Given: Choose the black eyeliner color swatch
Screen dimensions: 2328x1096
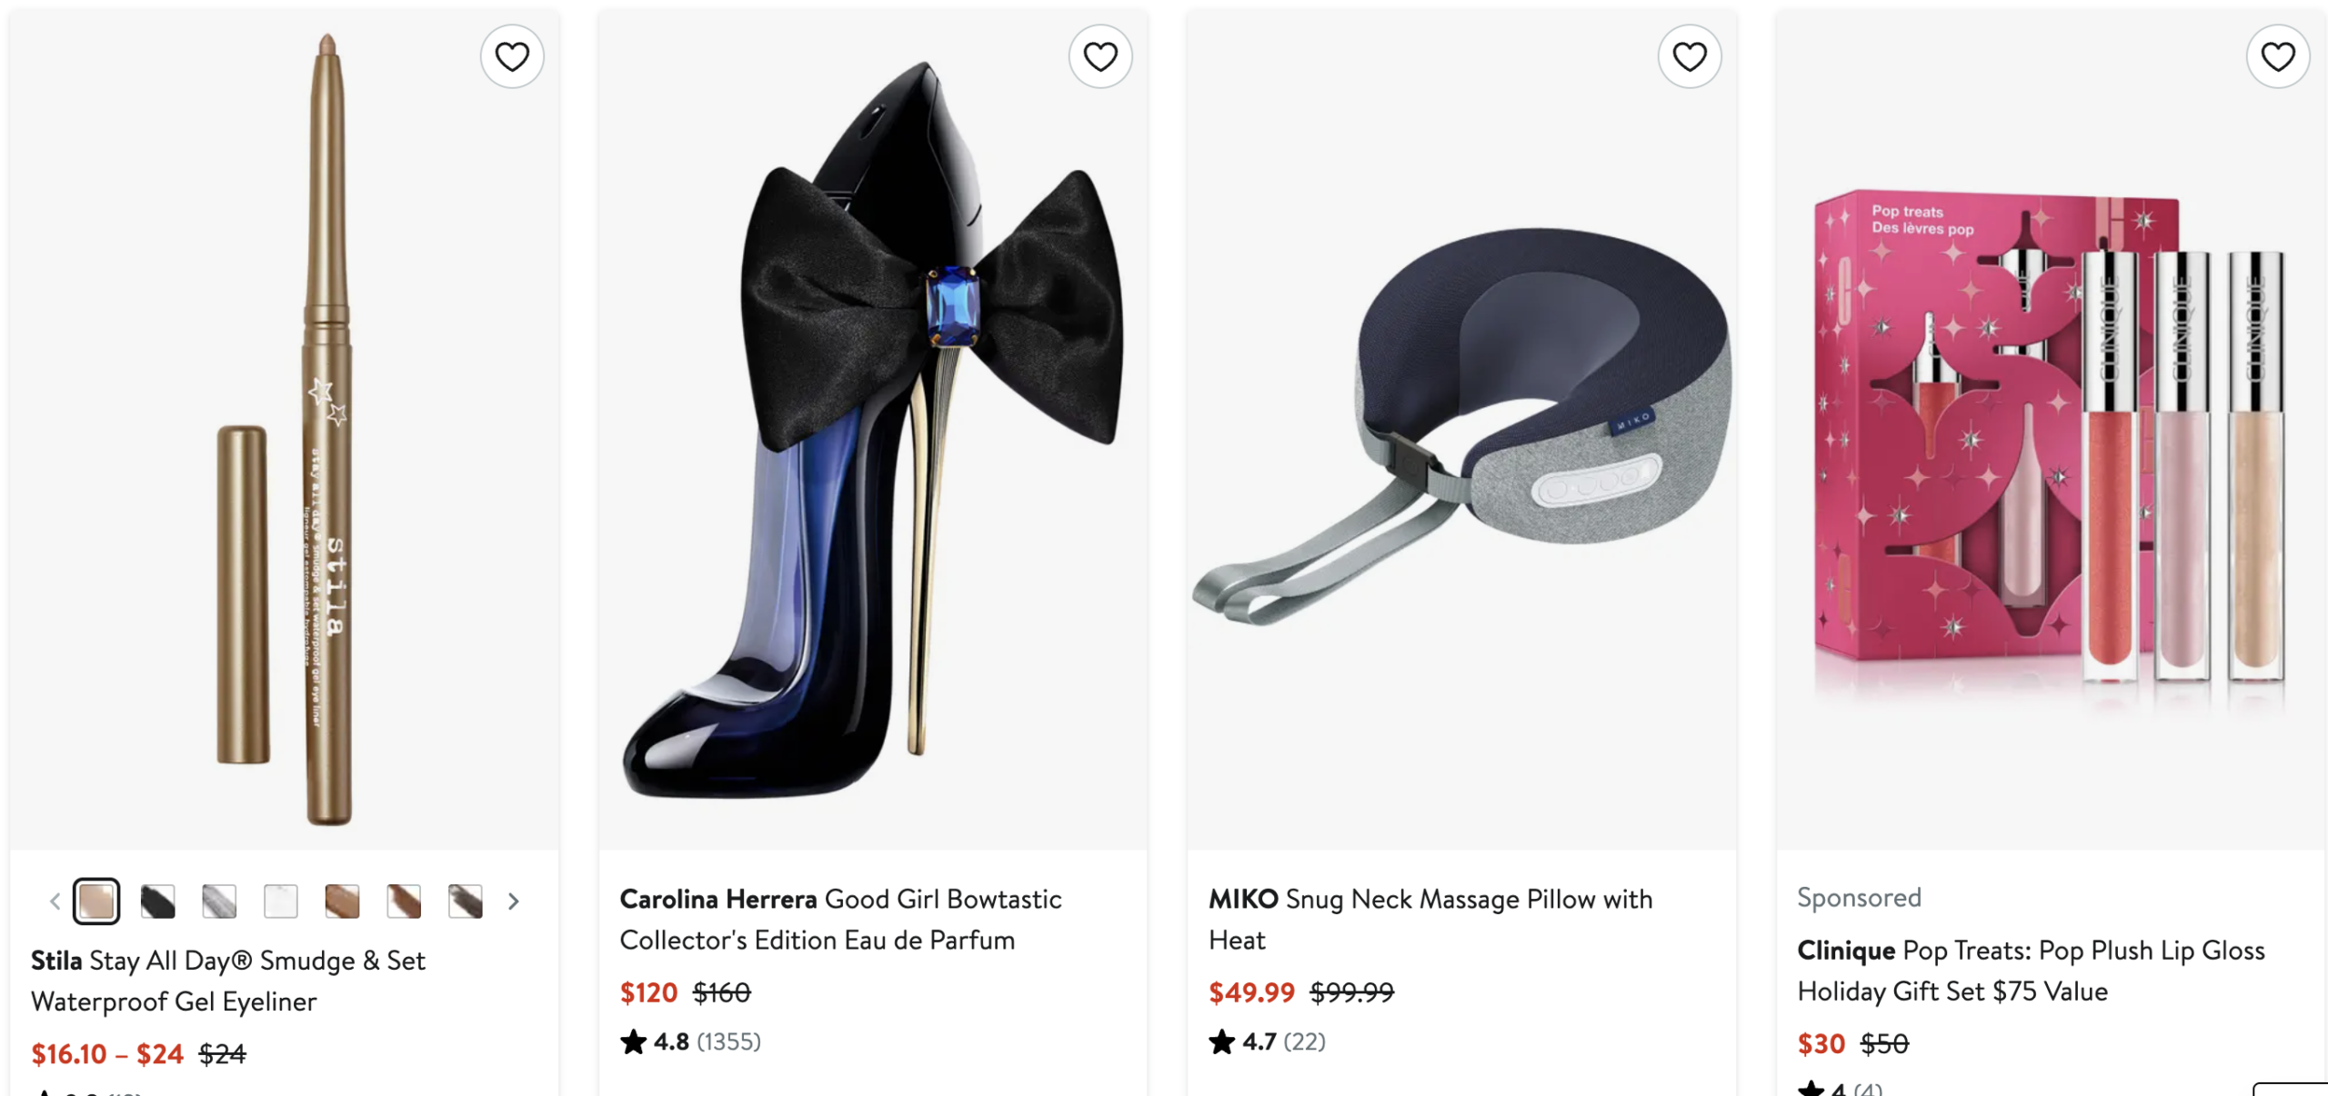Looking at the screenshot, I should pos(158,902).
